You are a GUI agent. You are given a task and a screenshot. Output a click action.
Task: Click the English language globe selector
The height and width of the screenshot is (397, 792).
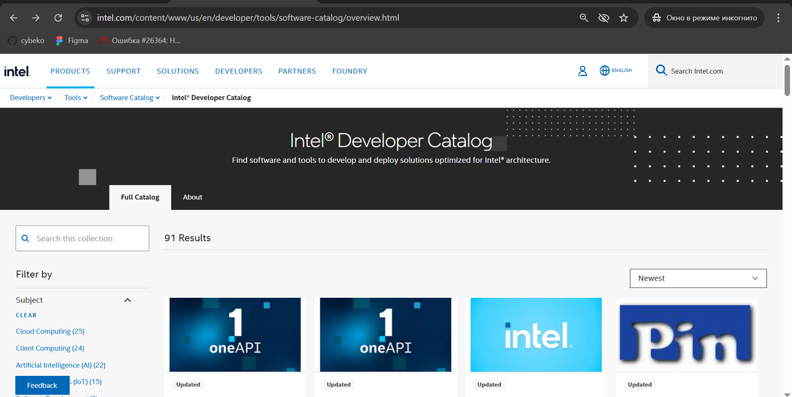(x=616, y=71)
